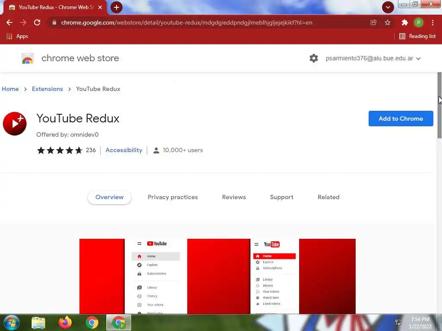The width and height of the screenshot is (442, 331).
Task: Click the extension screenshot preview image
Action: [218, 276]
